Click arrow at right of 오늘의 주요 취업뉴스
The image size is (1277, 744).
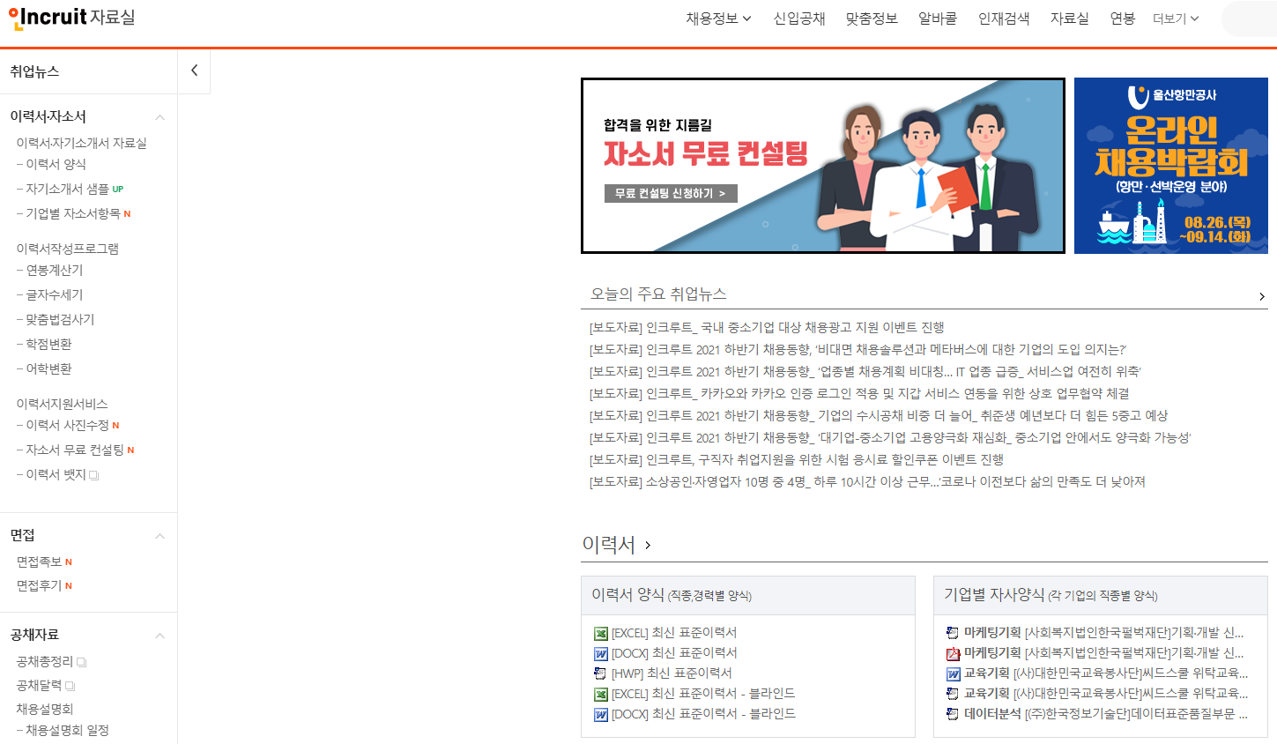1262,296
